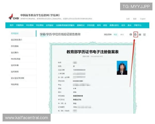Switch report language to 英文

click(x=122, y=35)
